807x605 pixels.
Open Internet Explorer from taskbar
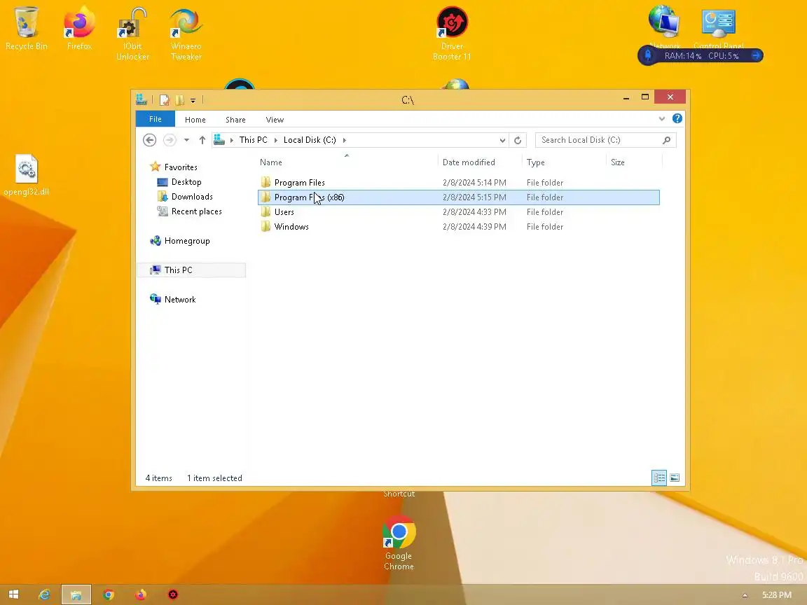(x=44, y=594)
